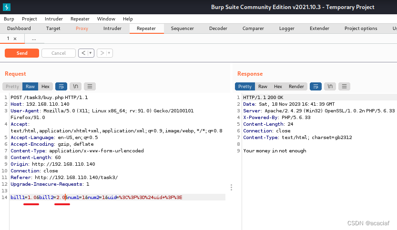This screenshot has width=397, height=230.
Task: Switch to the Decoder tab
Action: click(x=218, y=29)
